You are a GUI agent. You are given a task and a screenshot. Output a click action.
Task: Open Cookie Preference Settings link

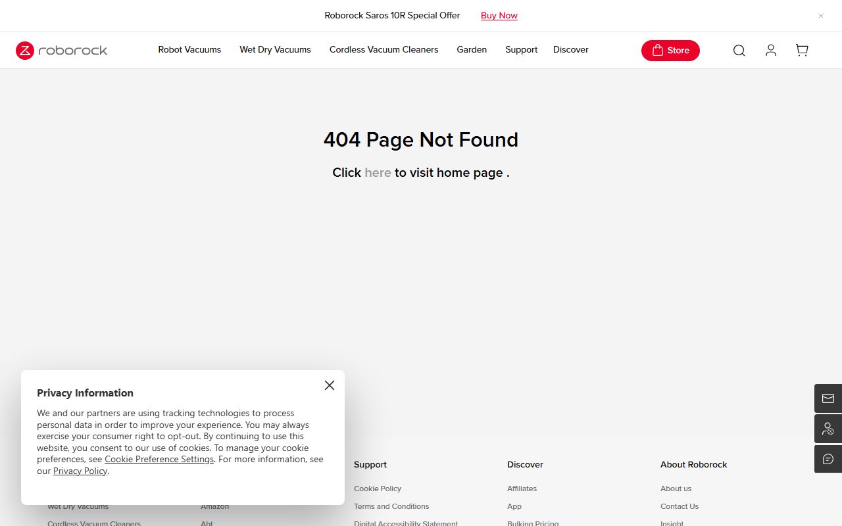pyautogui.click(x=159, y=459)
